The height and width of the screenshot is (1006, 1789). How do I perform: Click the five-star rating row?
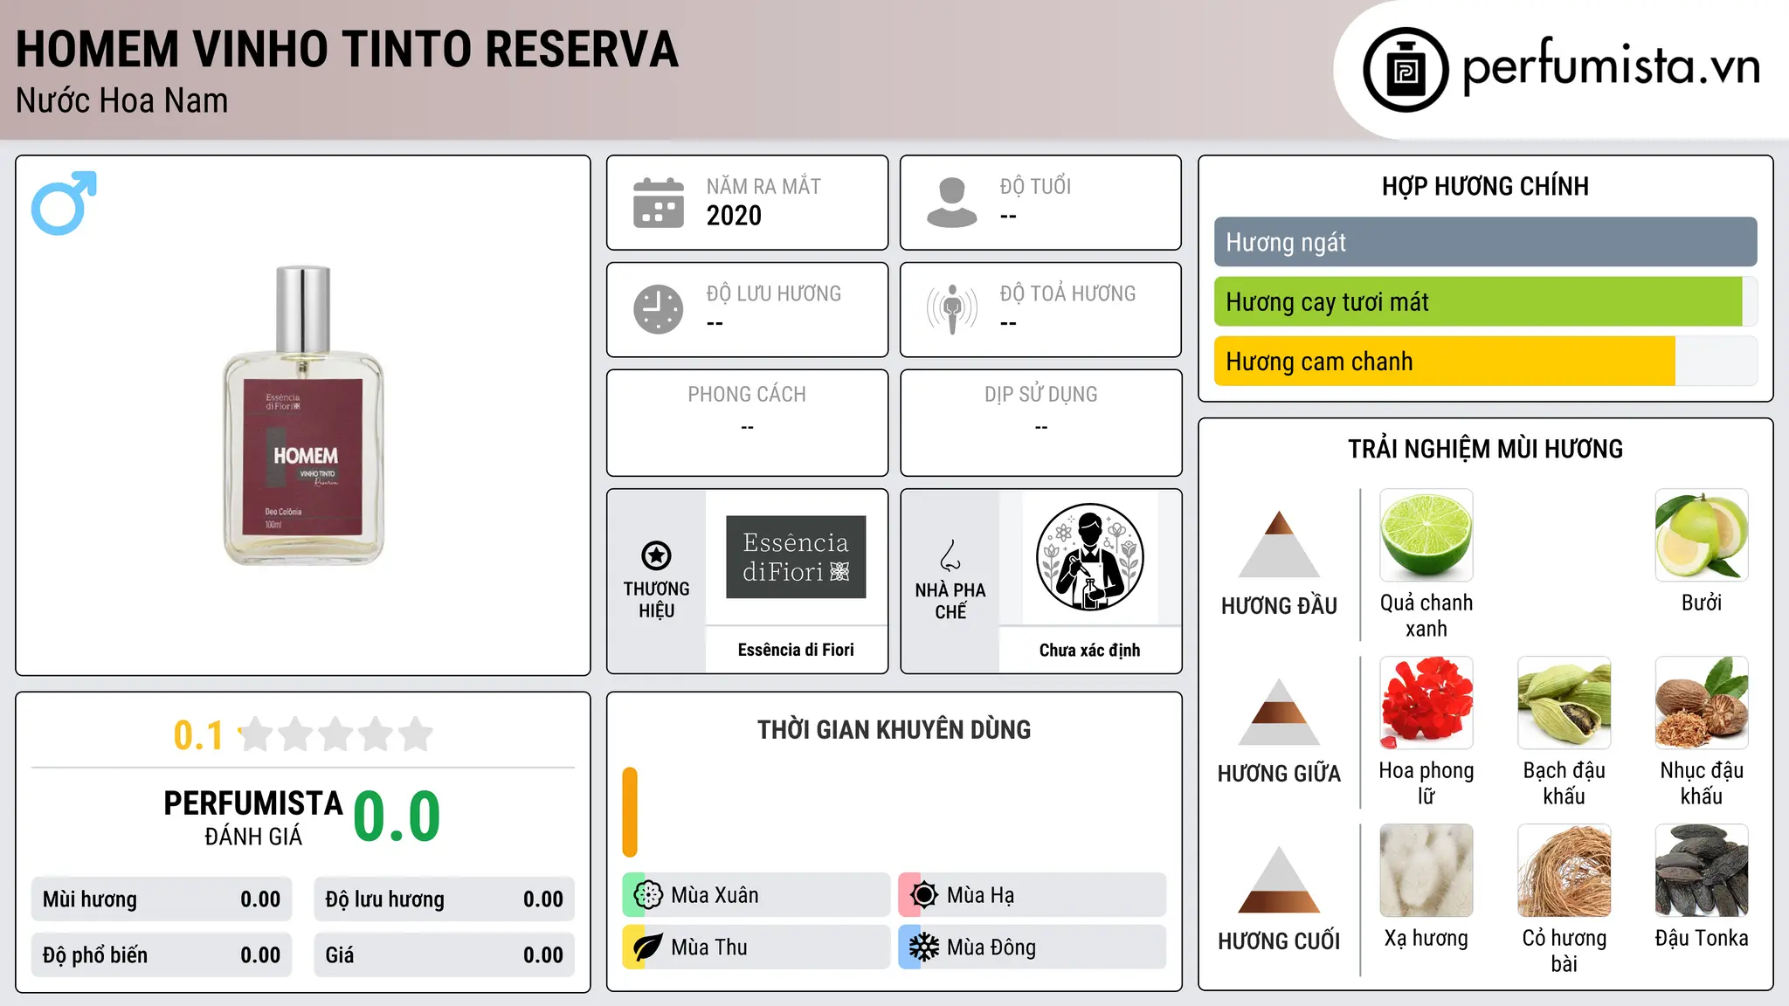coord(335,734)
